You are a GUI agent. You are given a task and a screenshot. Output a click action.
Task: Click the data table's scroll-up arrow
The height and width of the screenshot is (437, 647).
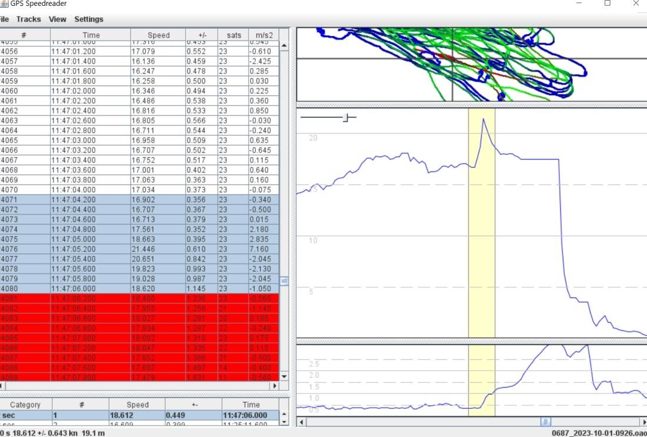click(x=285, y=46)
